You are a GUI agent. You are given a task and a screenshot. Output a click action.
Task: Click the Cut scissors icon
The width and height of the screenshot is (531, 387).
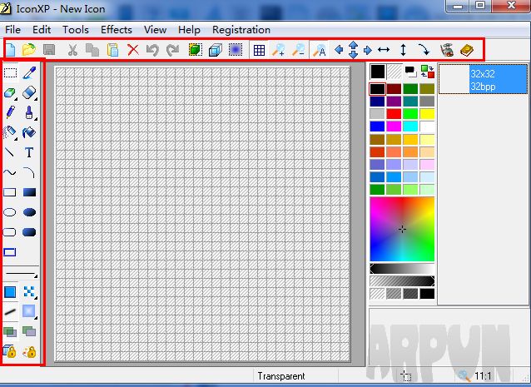pyautogui.click(x=72, y=50)
